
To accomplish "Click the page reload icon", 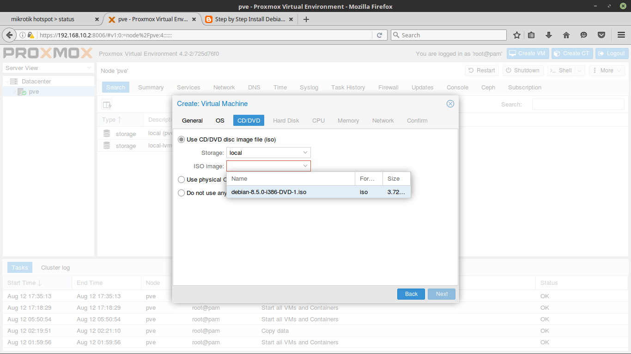I will pyautogui.click(x=379, y=35).
